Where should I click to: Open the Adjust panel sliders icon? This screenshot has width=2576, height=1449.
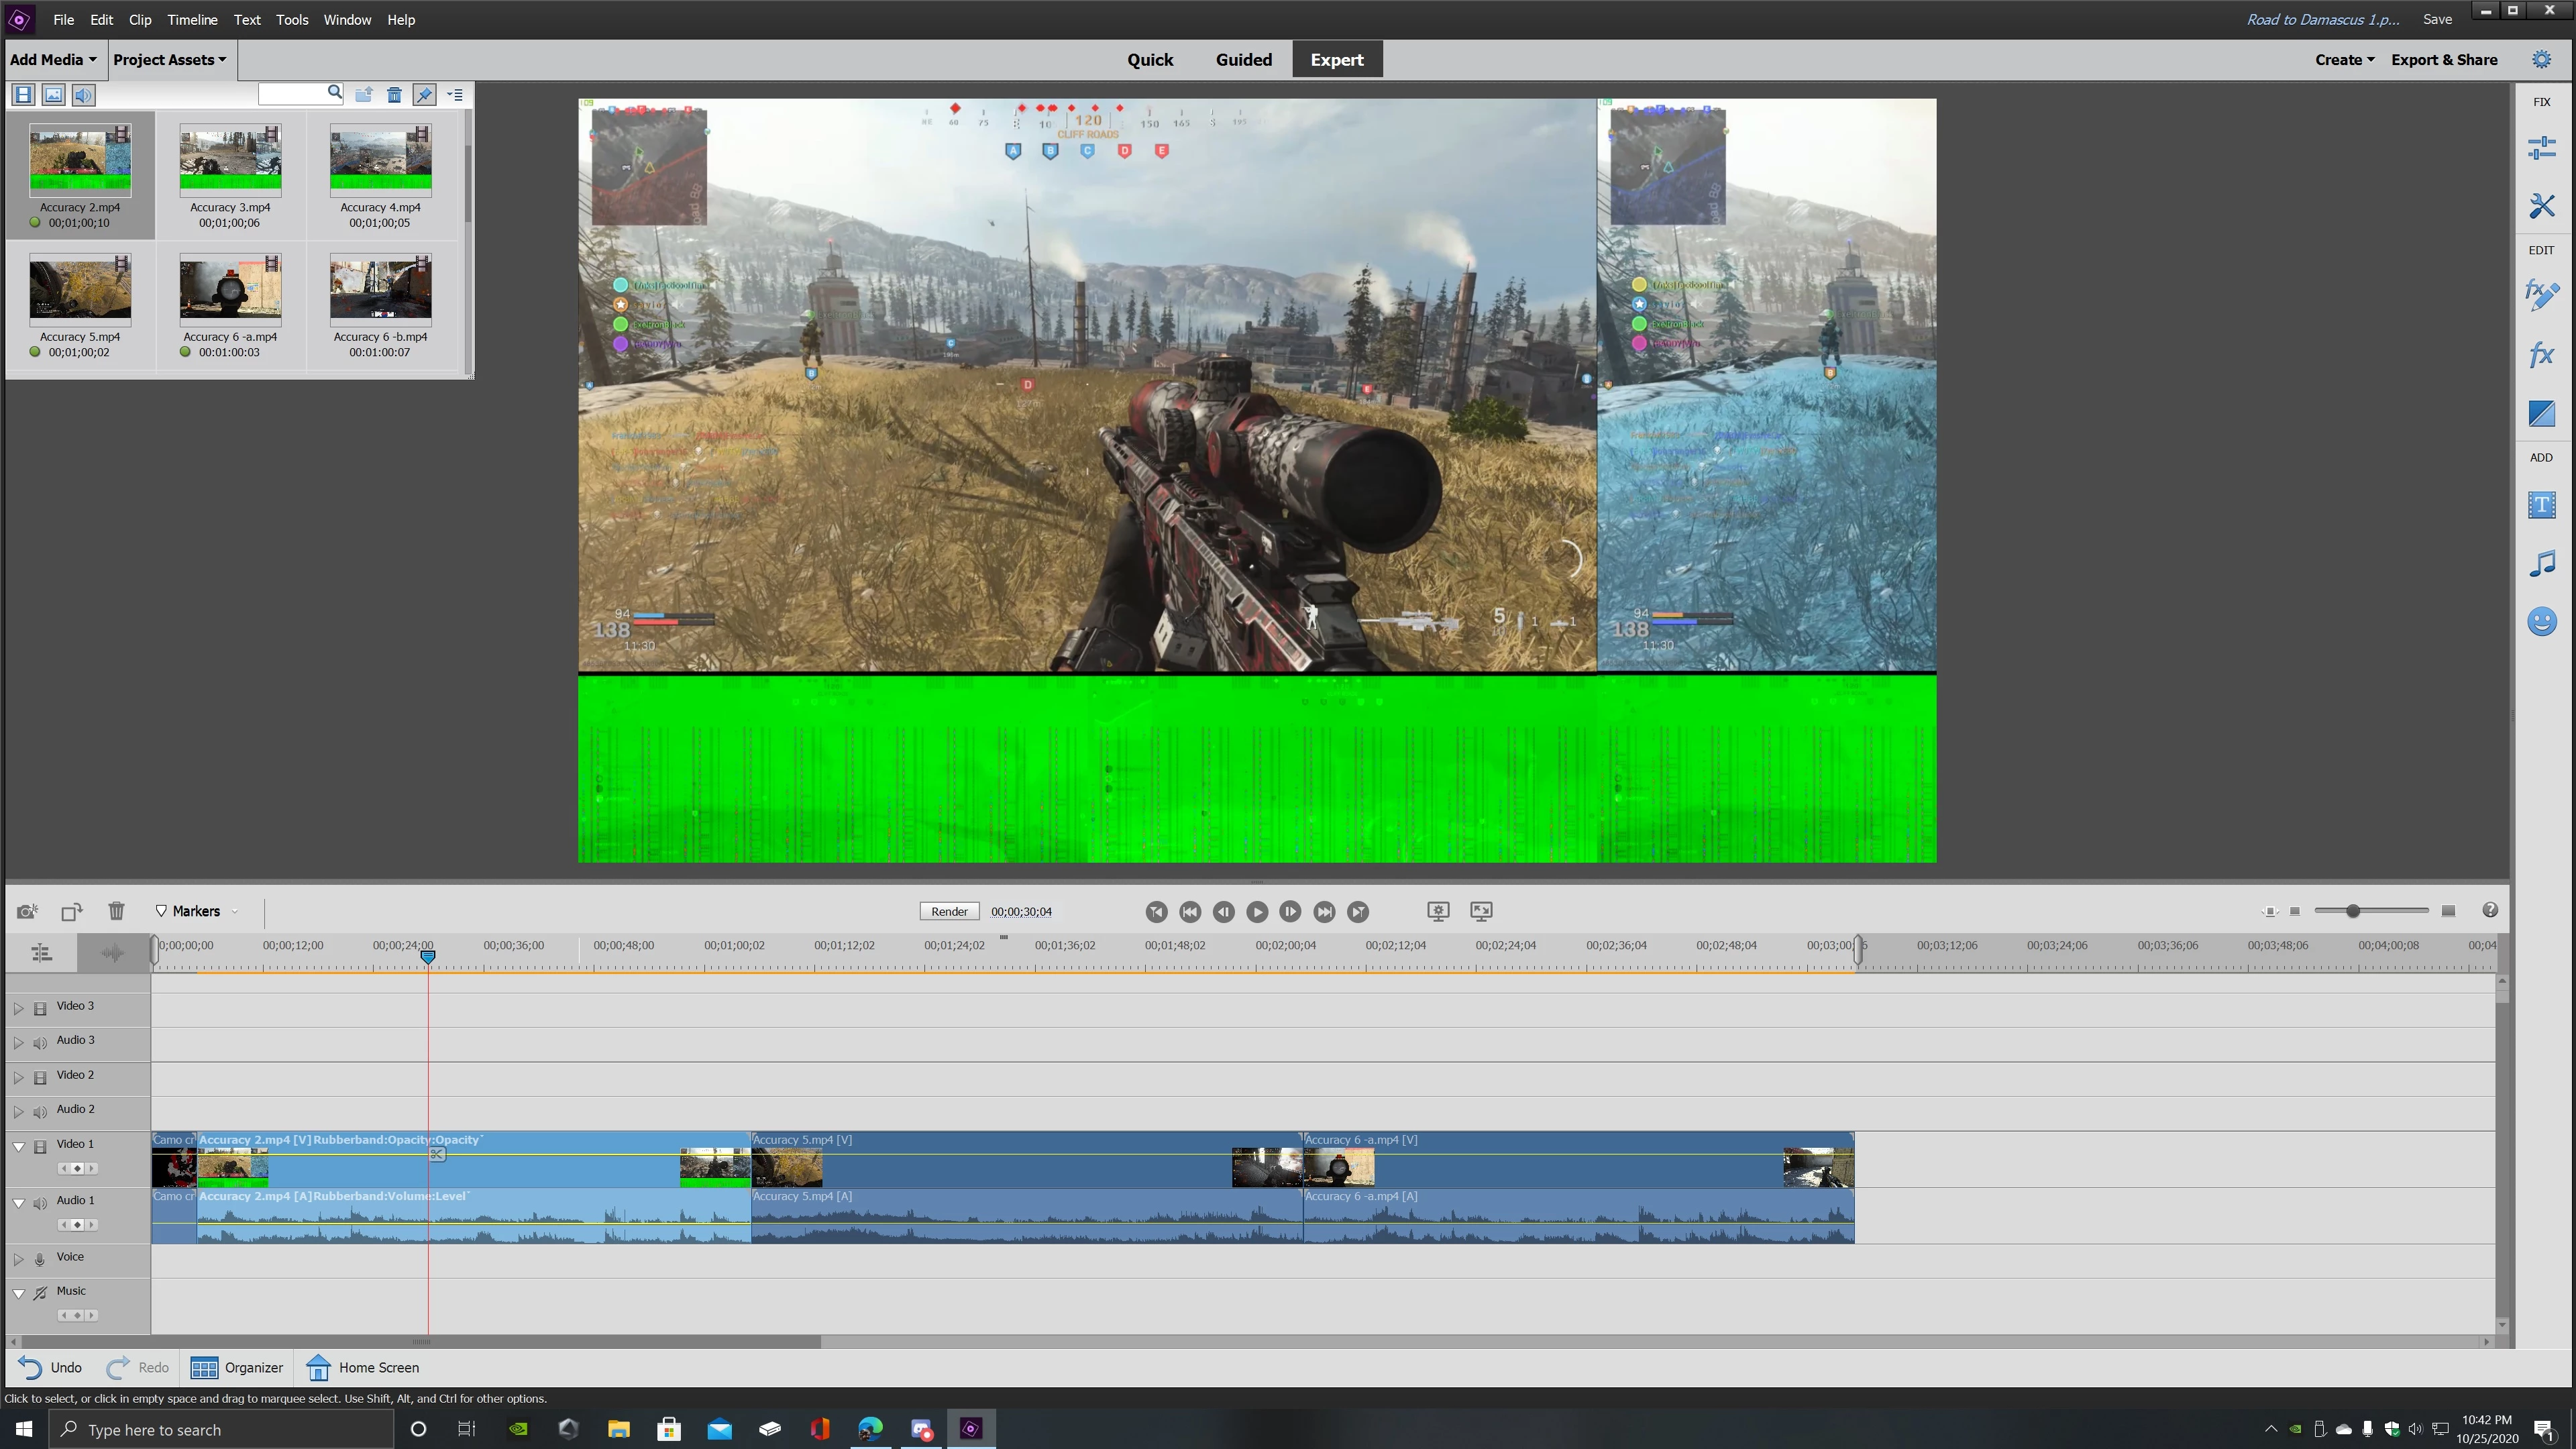pyautogui.click(x=2541, y=148)
